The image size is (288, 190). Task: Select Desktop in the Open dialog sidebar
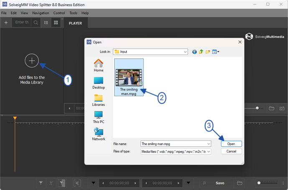99,83
